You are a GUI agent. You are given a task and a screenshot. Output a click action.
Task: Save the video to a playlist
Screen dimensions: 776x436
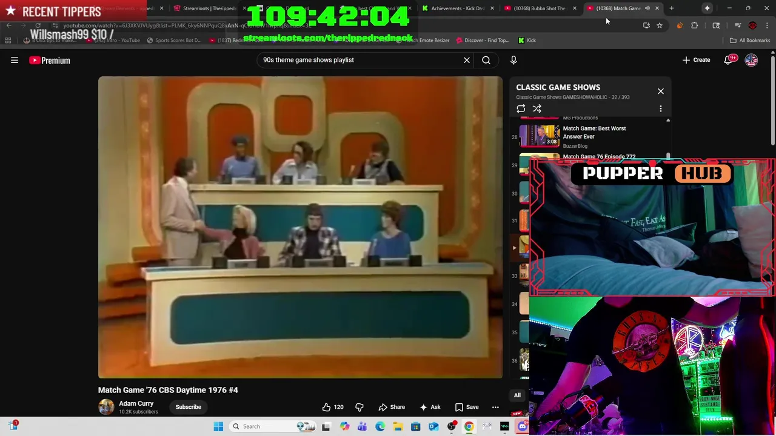point(467,407)
